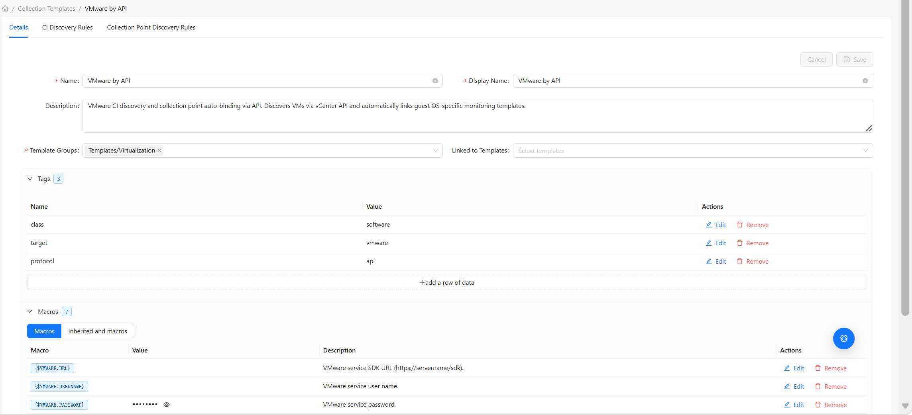Viewport: 912px width, 415px height.
Task: Click the {$VMWARE.URL} macro badge
Action: coord(52,368)
